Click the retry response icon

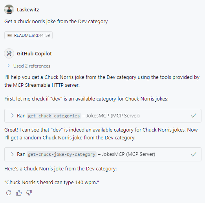click(9, 193)
